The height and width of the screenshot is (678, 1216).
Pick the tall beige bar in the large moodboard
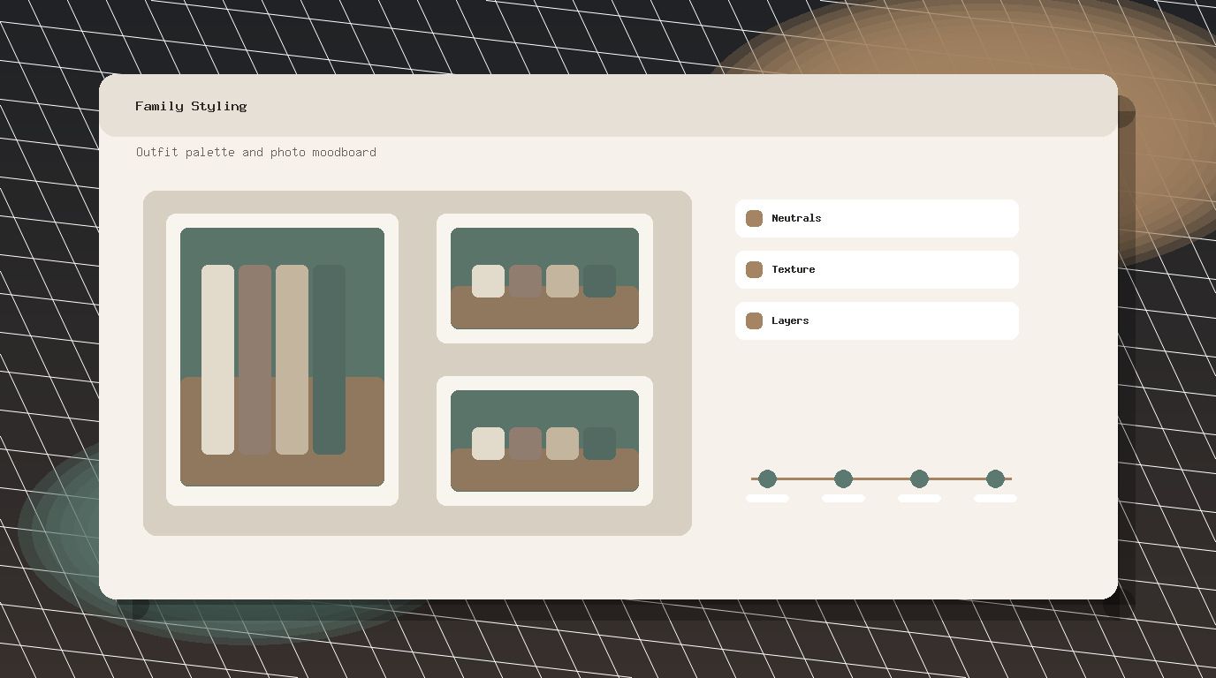coord(292,359)
